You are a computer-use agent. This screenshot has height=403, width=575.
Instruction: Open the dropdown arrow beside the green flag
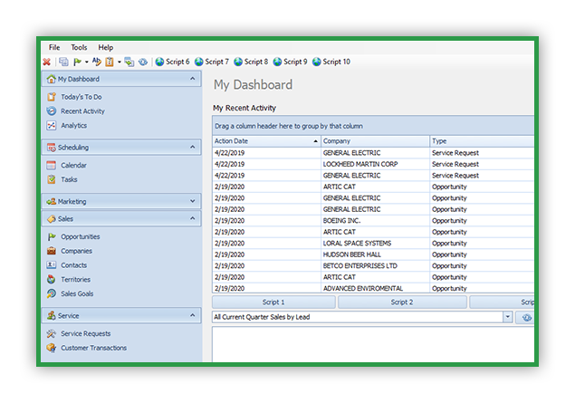click(x=87, y=62)
